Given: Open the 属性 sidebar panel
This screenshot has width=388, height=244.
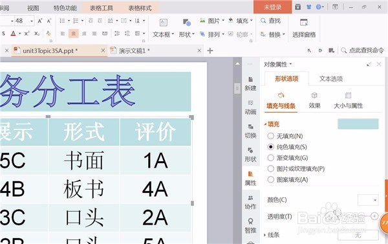Looking at the screenshot, I should pyautogui.click(x=250, y=179).
